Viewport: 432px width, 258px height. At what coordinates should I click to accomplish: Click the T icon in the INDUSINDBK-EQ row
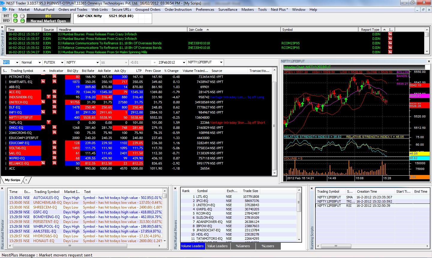[49, 97]
